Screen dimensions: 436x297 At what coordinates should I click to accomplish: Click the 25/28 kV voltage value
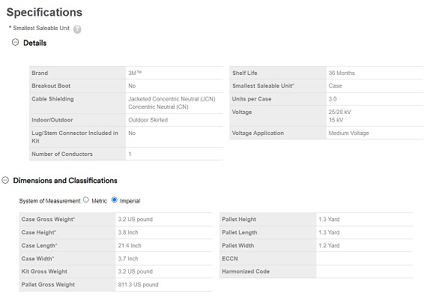[x=340, y=112]
